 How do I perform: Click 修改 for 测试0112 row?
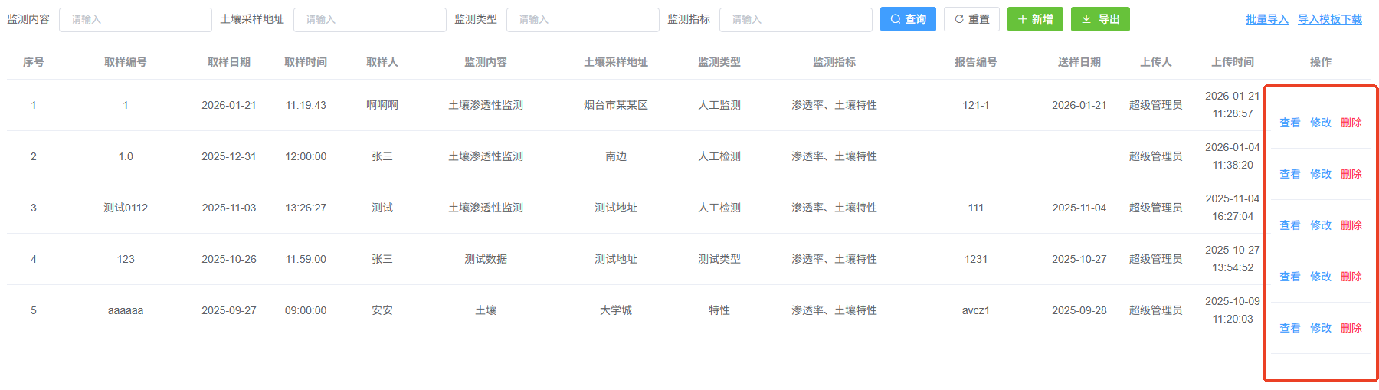(x=1321, y=225)
